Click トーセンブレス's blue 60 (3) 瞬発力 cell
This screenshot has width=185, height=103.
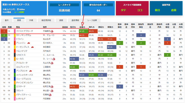(x=112, y=47)
